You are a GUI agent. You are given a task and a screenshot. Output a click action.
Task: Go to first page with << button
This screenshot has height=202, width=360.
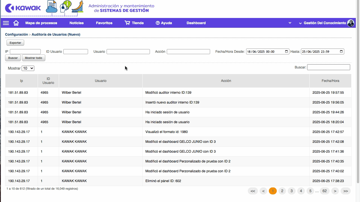coord(253,191)
